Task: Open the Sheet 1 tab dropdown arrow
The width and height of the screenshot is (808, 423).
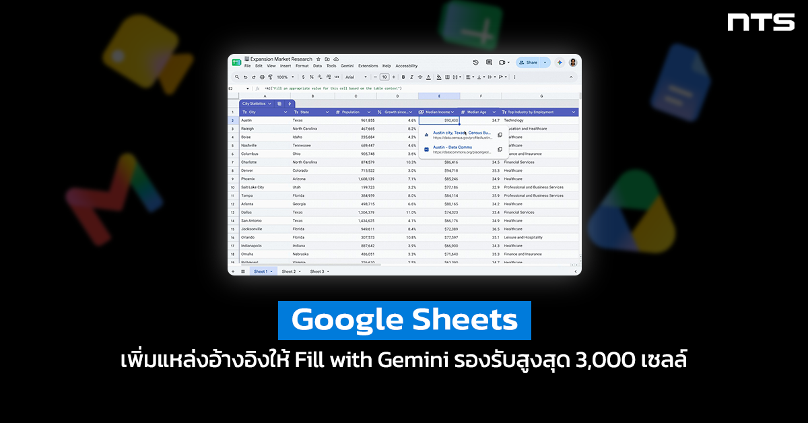Action: point(271,271)
